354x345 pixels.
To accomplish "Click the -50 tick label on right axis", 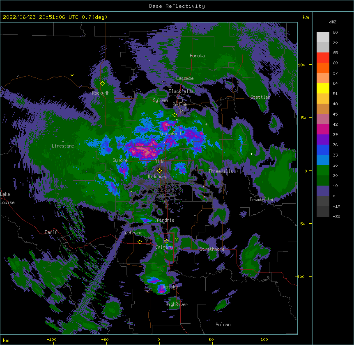I will pyautogui.click(x=301, y=224).
